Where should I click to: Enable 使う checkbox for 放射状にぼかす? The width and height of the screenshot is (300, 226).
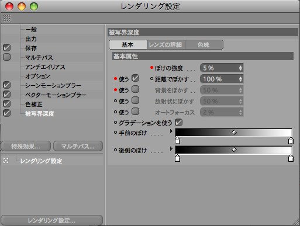click(x=135, y=100)
